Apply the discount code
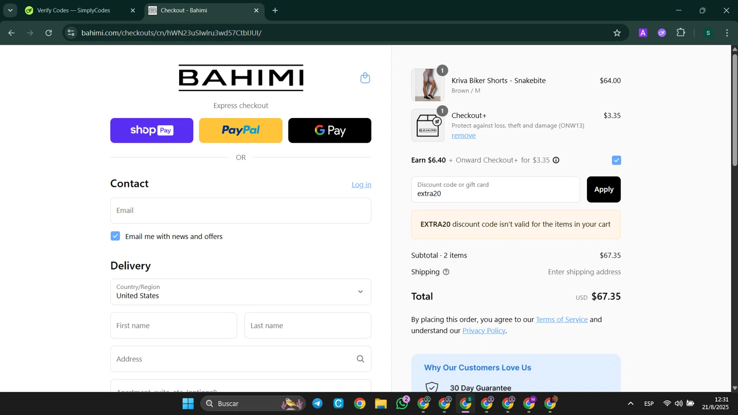Image resolution: width=738 pixels, height=415 pixels. 604,189
